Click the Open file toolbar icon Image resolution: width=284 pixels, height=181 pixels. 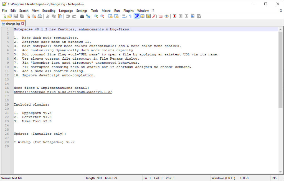click(x=10, y=16)
